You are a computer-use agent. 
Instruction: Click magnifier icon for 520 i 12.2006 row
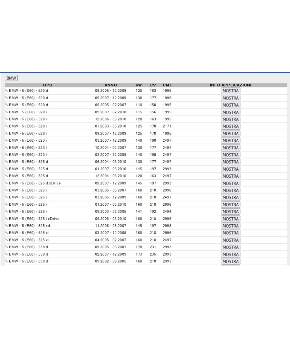point(6,119)
